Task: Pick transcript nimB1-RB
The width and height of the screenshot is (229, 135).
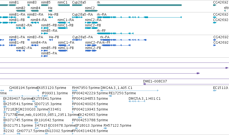Action: pyautogui.click(x=13, y=23)
